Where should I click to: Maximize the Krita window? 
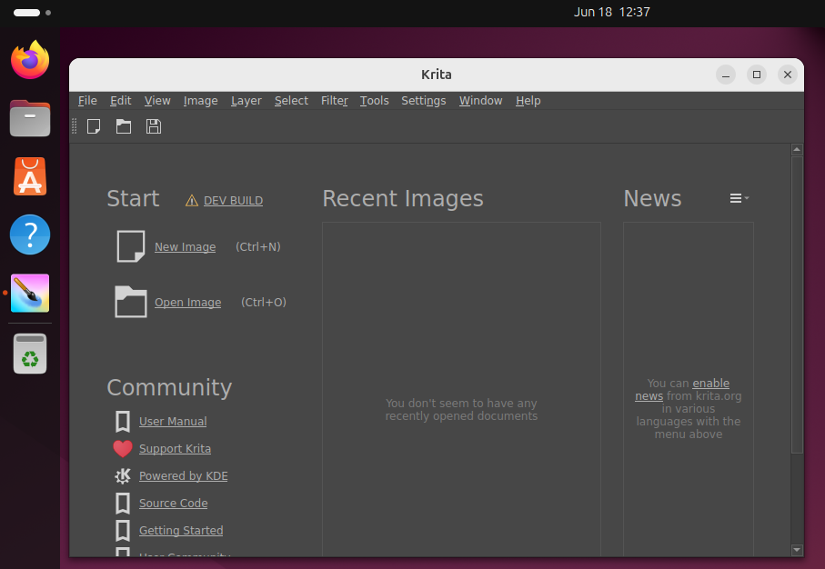757,75
